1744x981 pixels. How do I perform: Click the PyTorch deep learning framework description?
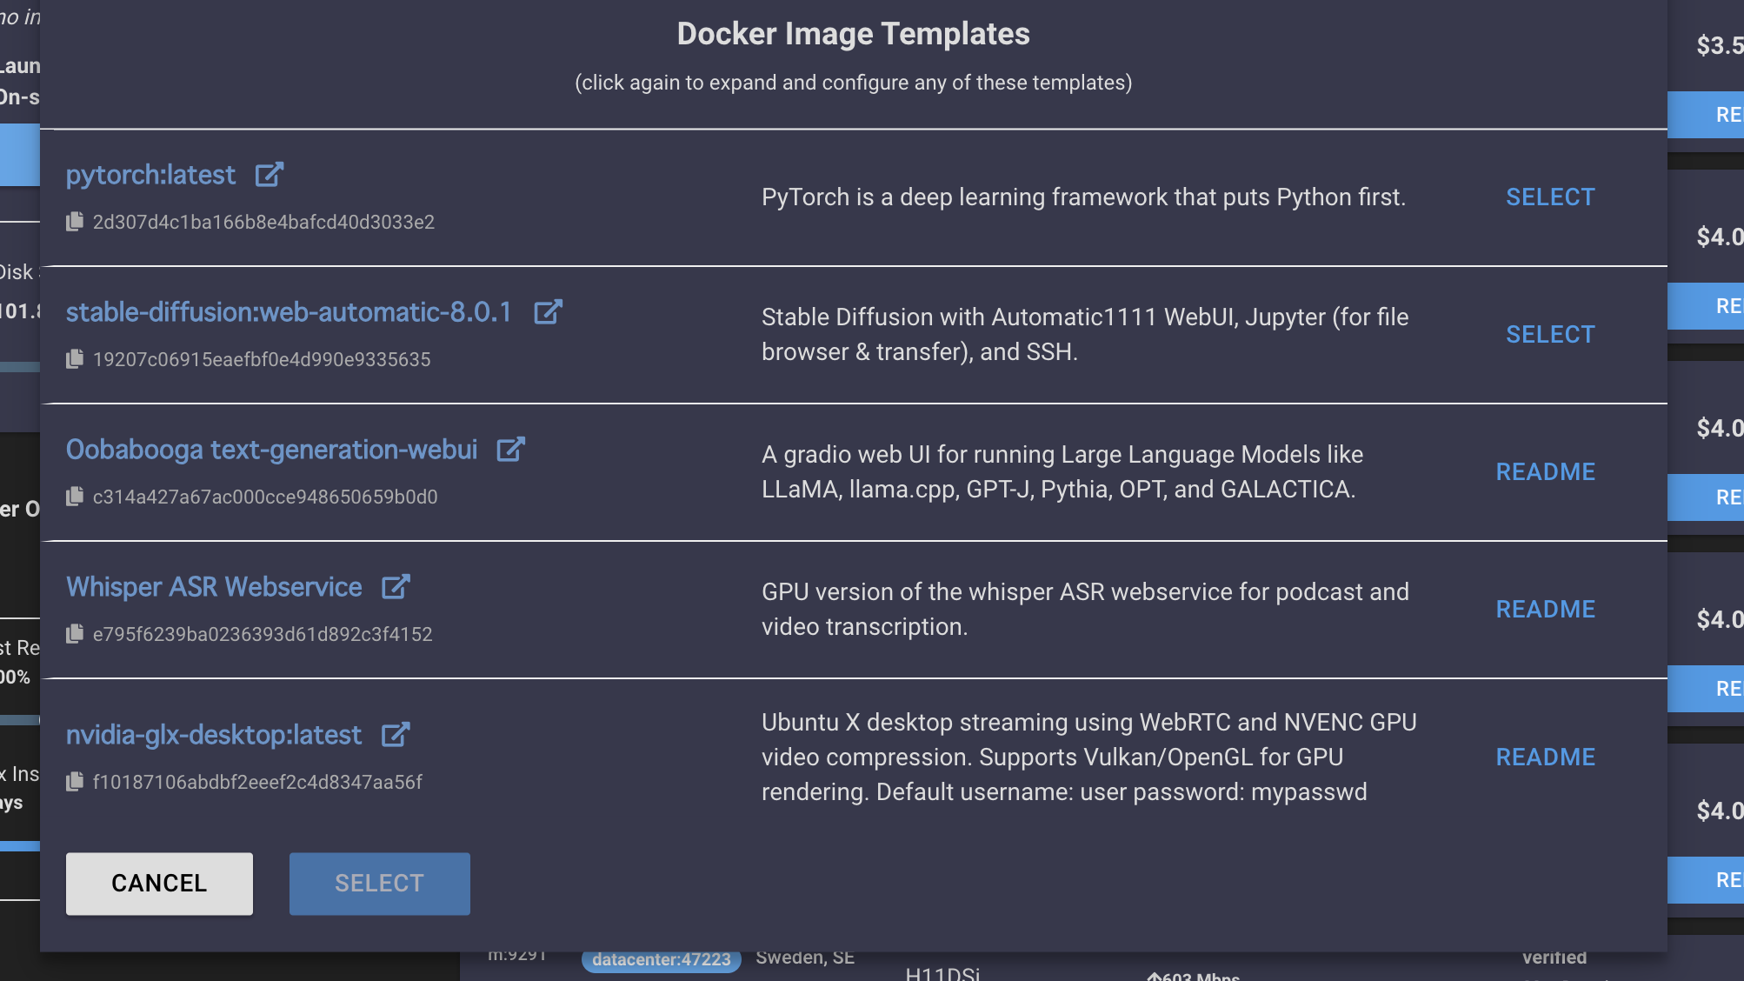1083,197
